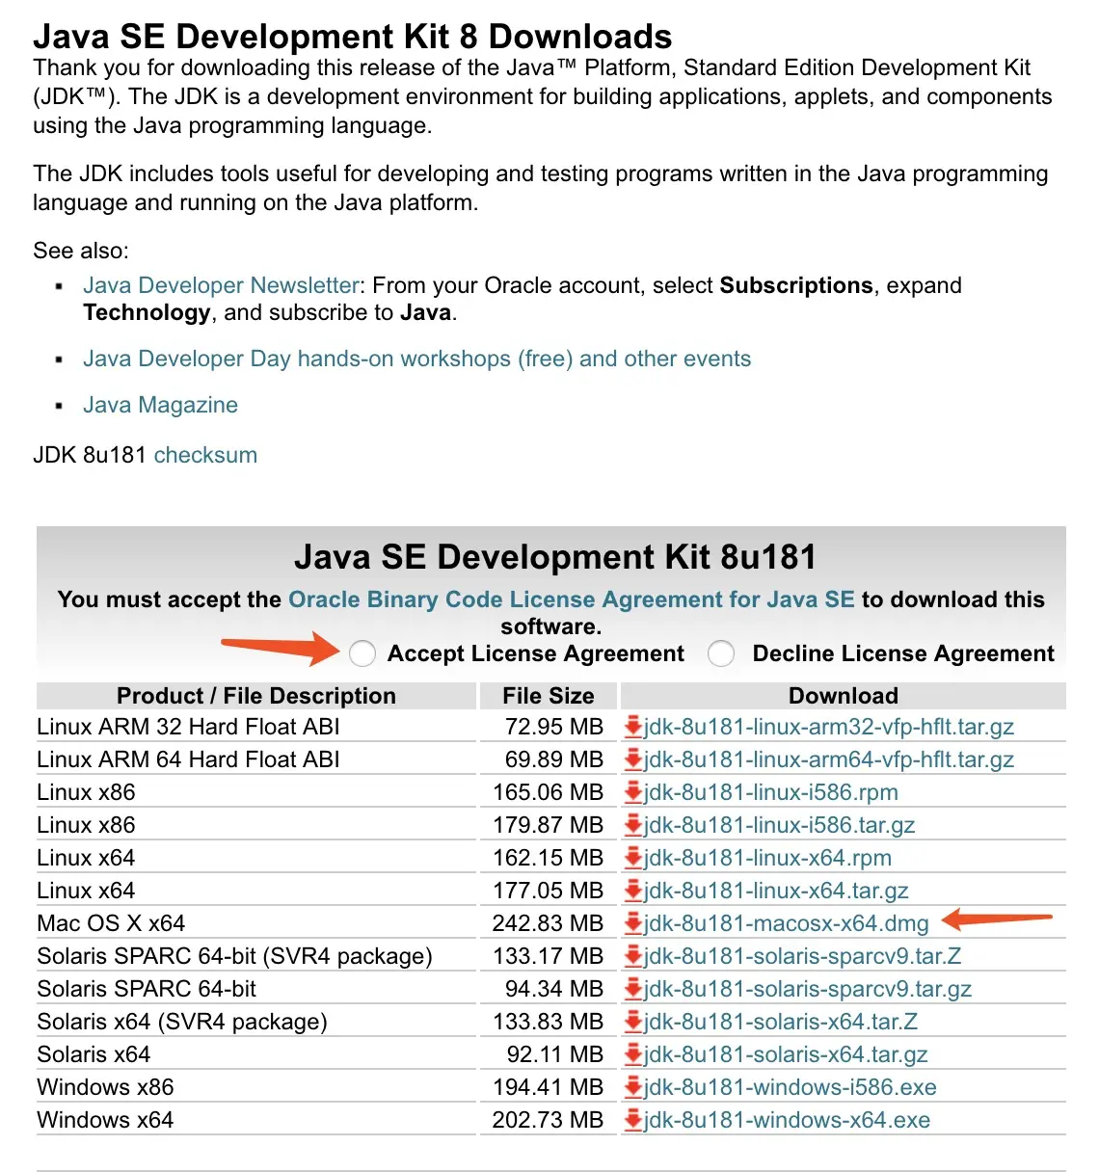The image size is (1099, 1172).
Task: Click the 'Mac OS X x64' description cell
Action: (x=256, y=923)
